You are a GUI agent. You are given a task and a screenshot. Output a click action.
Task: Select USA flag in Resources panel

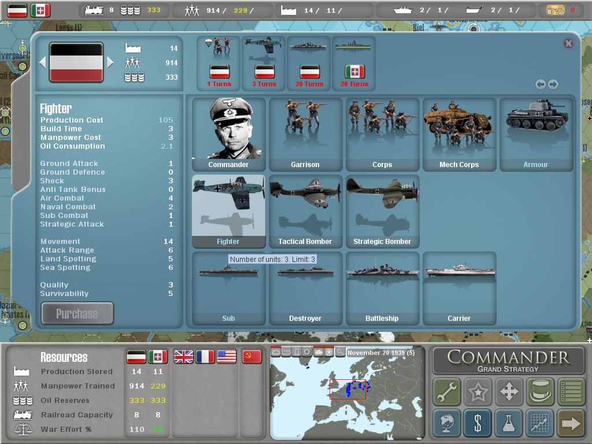pos(227,356)
